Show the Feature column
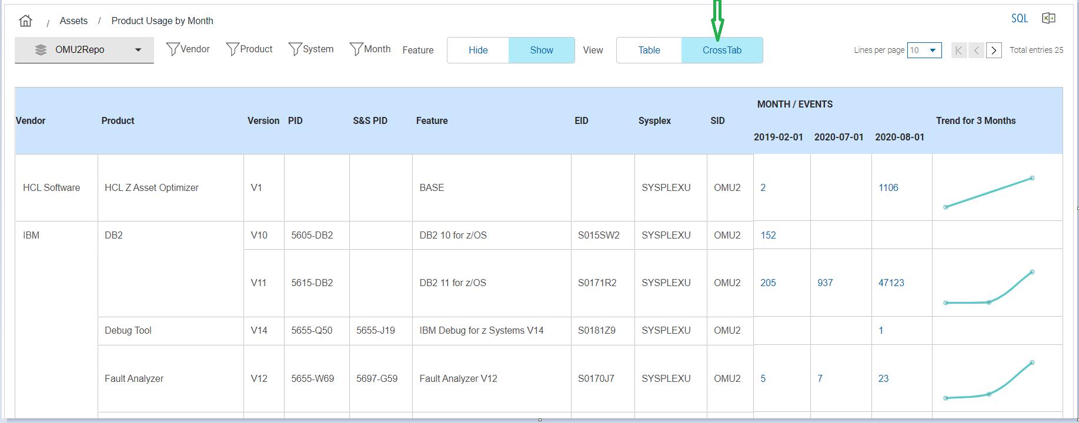Viewport: 1079px width, 423px height. point(542,51)
